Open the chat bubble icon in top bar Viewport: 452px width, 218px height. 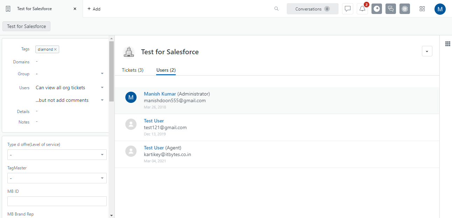click(347, 9)
